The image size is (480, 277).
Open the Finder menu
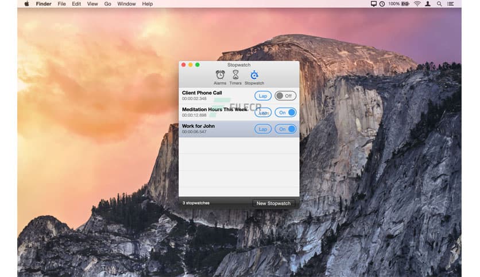point(44,3)
